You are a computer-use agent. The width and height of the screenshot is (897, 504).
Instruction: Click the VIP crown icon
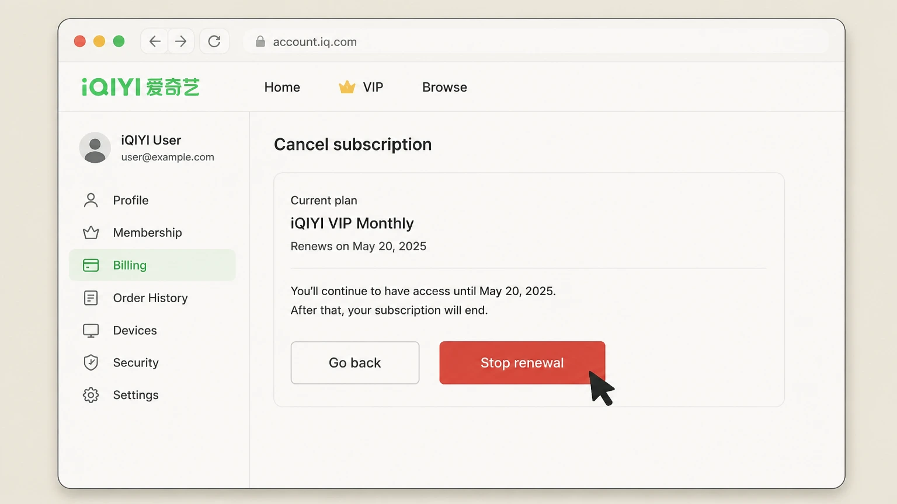pyautogui.click(x=347, y=87)
